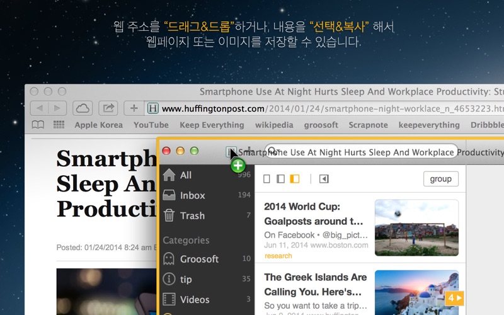Click Safari back navigation arrow
Viewport: 504px width, 315px height.
click(40, 108)
